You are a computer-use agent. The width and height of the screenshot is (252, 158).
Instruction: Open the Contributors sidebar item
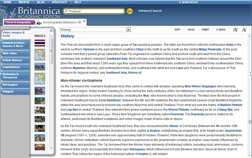point(15,67)
